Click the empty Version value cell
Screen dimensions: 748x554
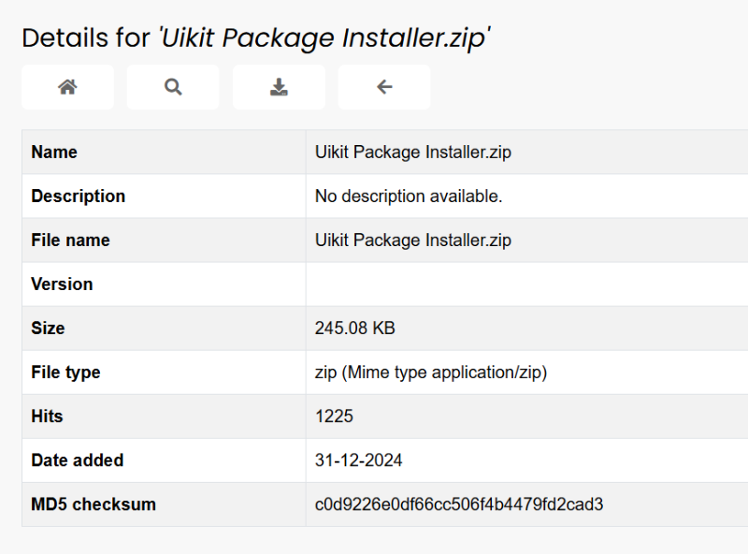524,284
